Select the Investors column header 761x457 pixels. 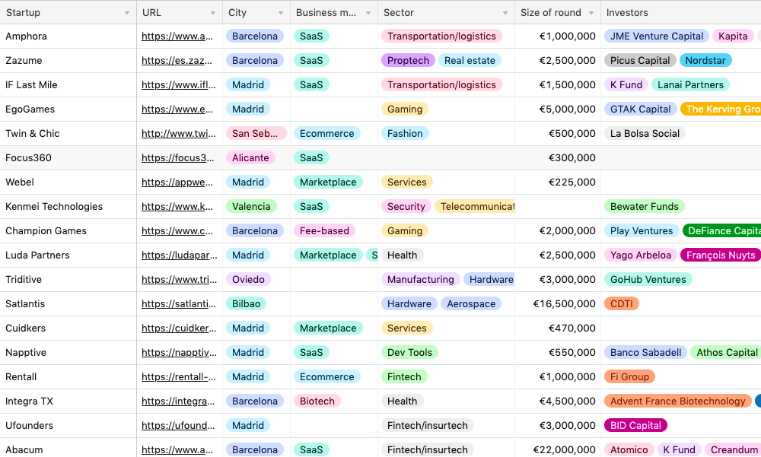point(681,12)
